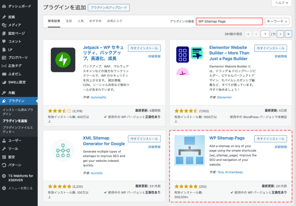Open the Jetpack plugin title link
The image size is (296, 206).
click(x=103, y=53)
